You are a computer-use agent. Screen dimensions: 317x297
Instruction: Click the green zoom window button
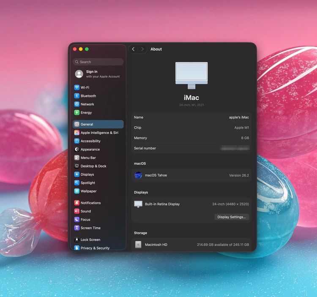pyautogui.click(x=87, y=49)
